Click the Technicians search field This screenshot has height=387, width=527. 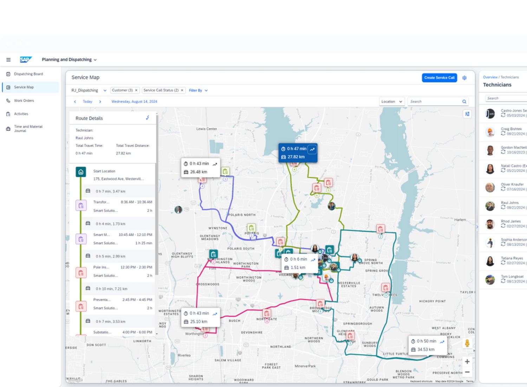point(506,98)
